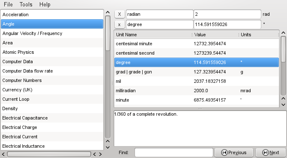287x158 pixels.
Task: Click unit table scroll up arrow at top
Action: (283, 33)
